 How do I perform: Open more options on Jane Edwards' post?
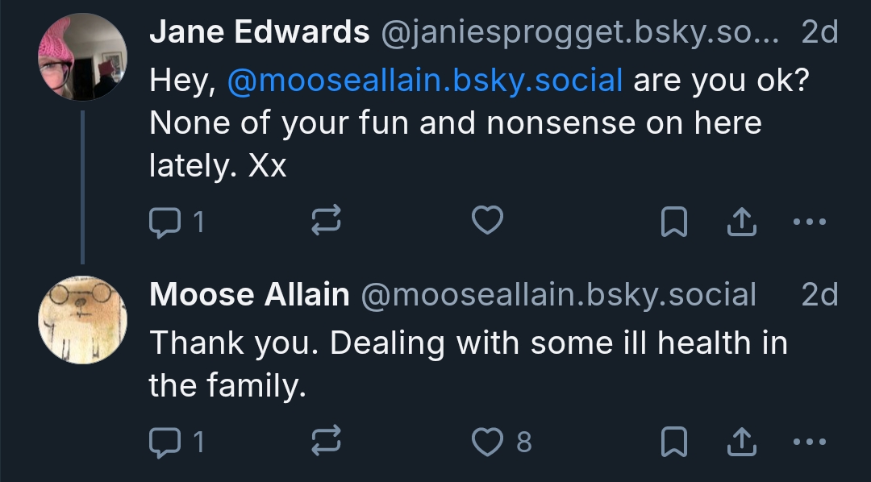point(809,222)
